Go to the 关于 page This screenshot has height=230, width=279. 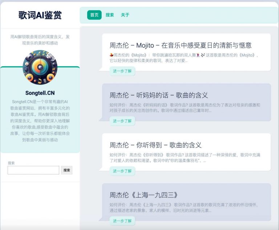[125, 15]
